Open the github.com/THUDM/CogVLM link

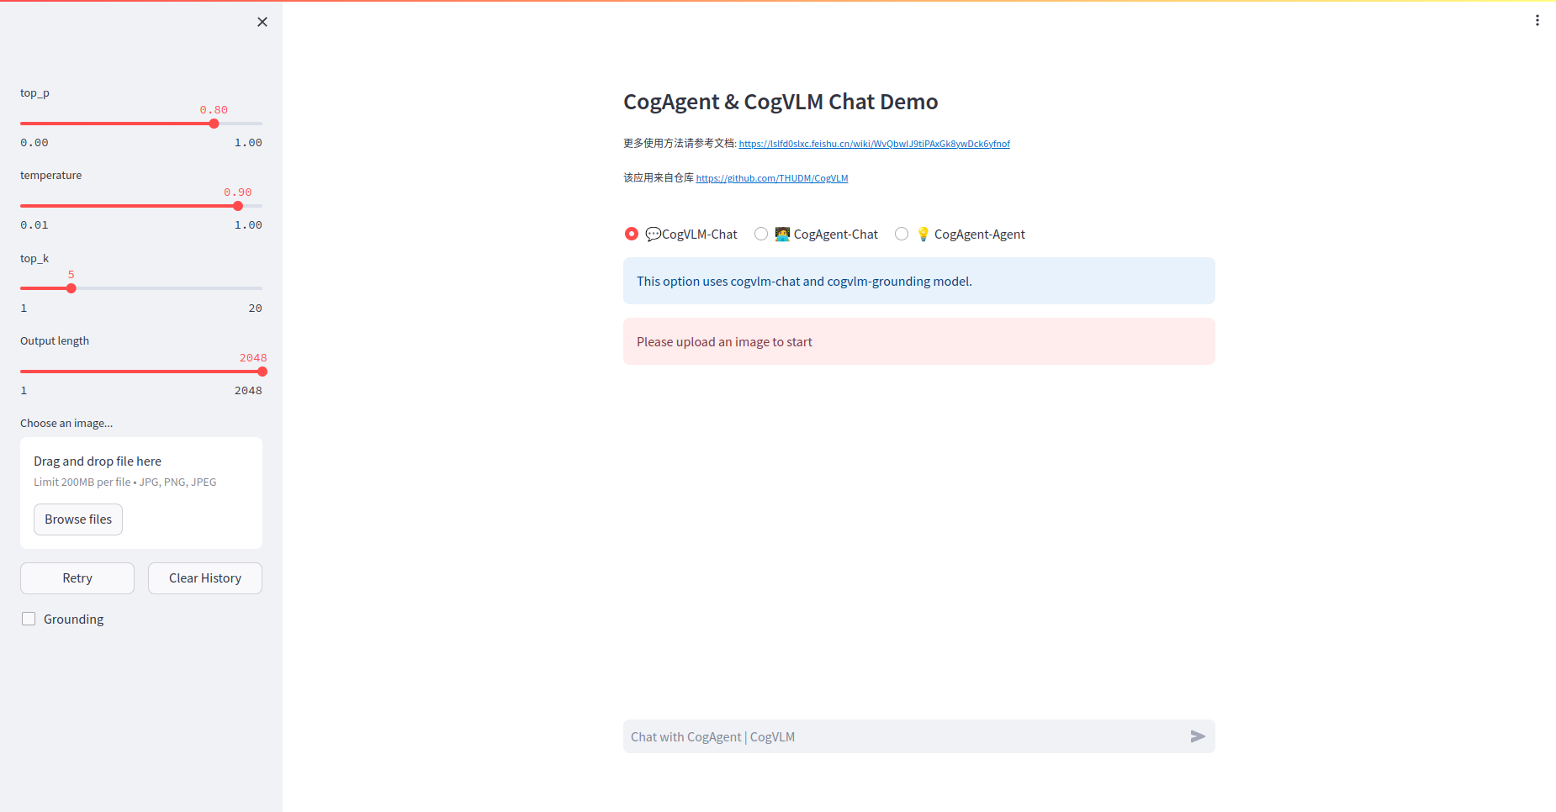(772, 178)
